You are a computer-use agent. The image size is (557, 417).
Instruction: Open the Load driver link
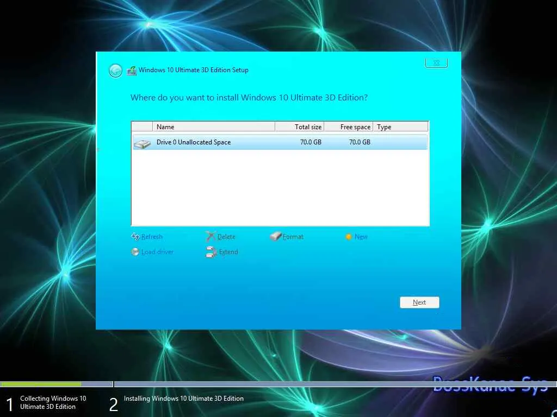[x=157, y=252]
